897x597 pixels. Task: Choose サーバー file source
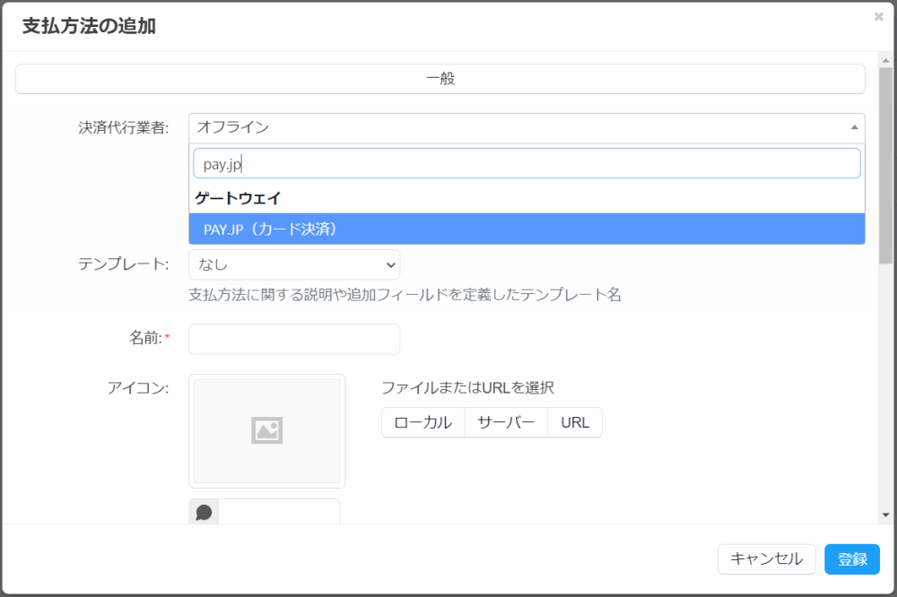click(506, 422)
